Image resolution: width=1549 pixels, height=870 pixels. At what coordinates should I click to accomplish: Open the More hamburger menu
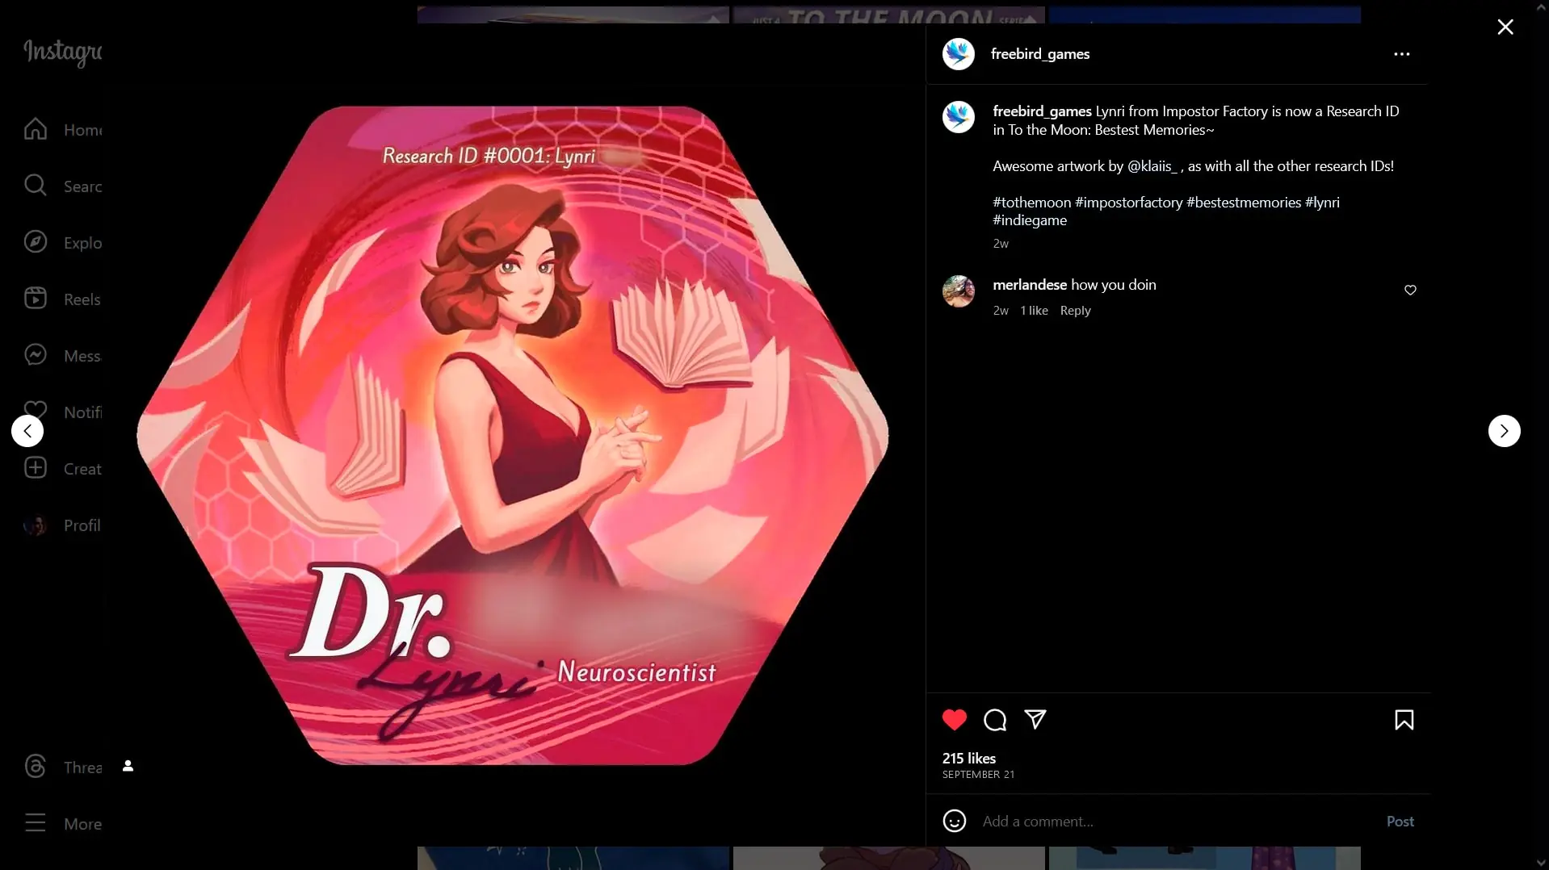(x=63, y=823)
